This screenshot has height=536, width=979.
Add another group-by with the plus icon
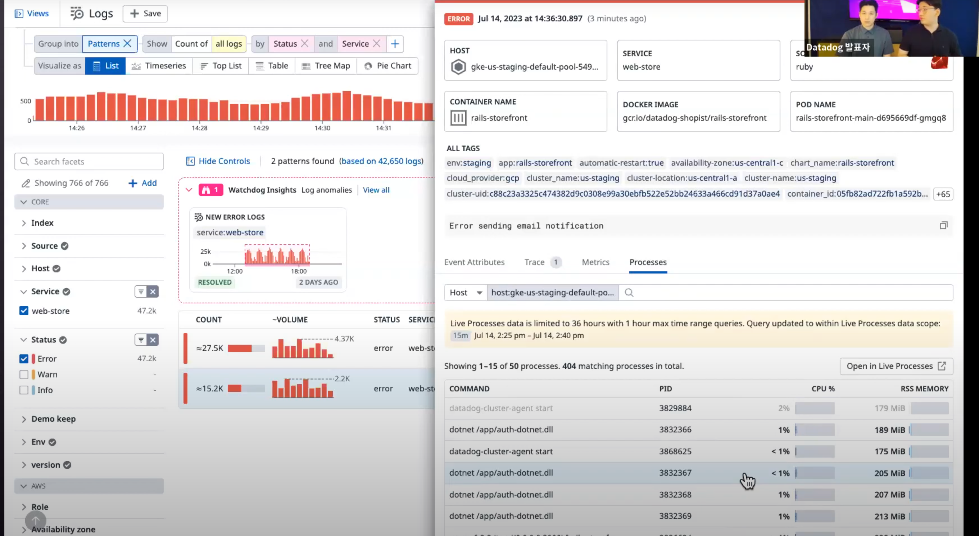[x=395, y=44]
